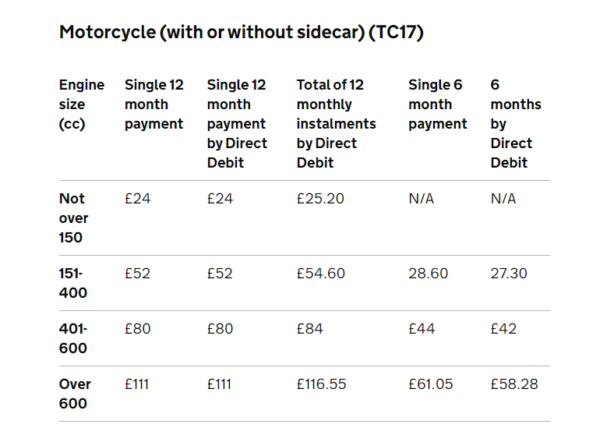Select the Engine size (cc) column header
Image resolution: width=607 pixels, height=442 pixels.
coord(82,104)
